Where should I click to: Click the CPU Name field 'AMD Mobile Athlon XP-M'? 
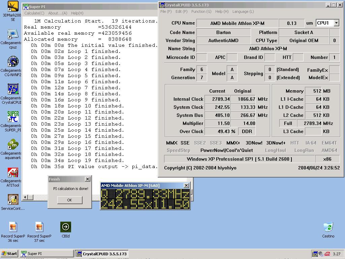237,23
